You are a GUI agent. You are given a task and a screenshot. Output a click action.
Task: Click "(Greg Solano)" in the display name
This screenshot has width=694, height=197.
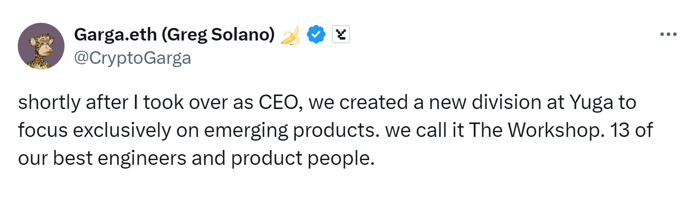(x=219, y=35)
